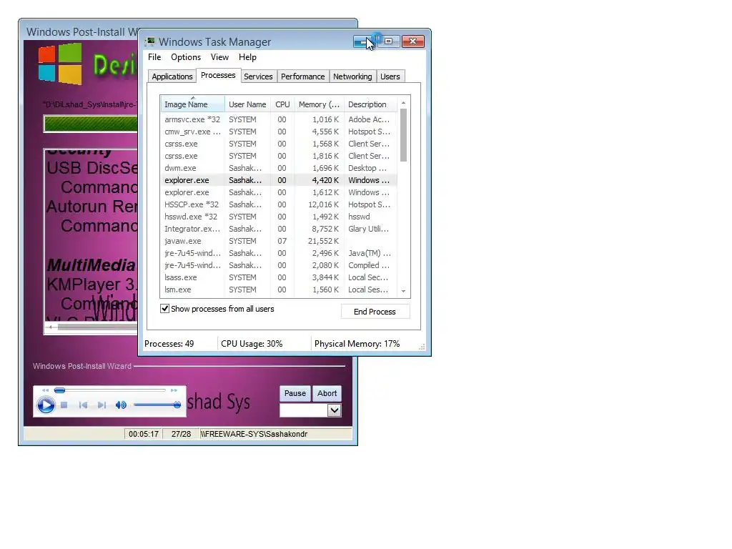Image resolution: width=732 pixels, height=549 pixels.
Task: Click the next track icon in media player
Action: click(x=102, y=405)
